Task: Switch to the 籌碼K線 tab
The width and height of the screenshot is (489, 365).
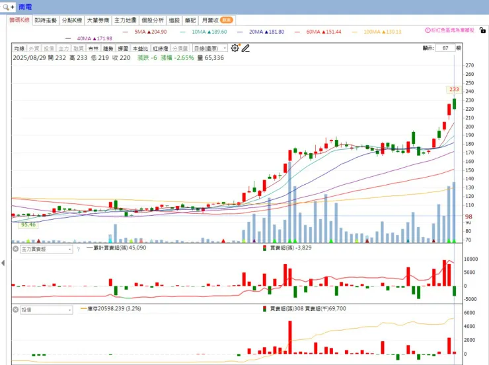Action: [x=19, y=20]
